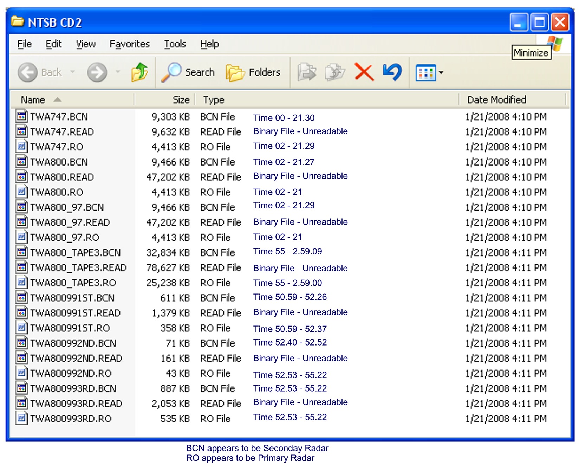Select the file name TWA800_TAPE3.BCN
Screen dimensions: 579x471
[75, 253]
